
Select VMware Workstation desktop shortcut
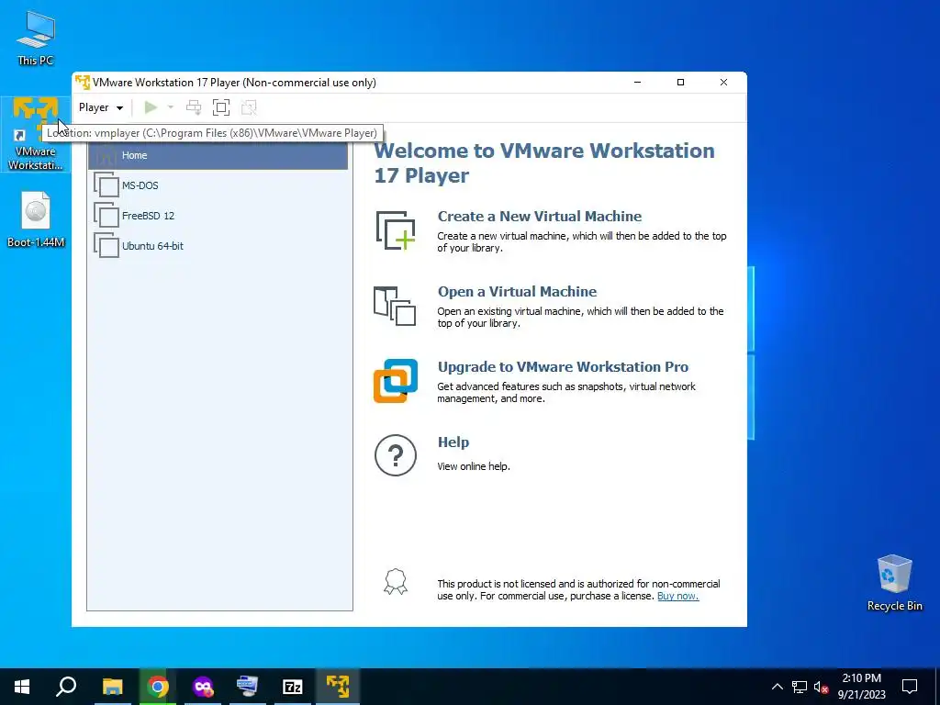pyautogui.click(x=36, y=134)
